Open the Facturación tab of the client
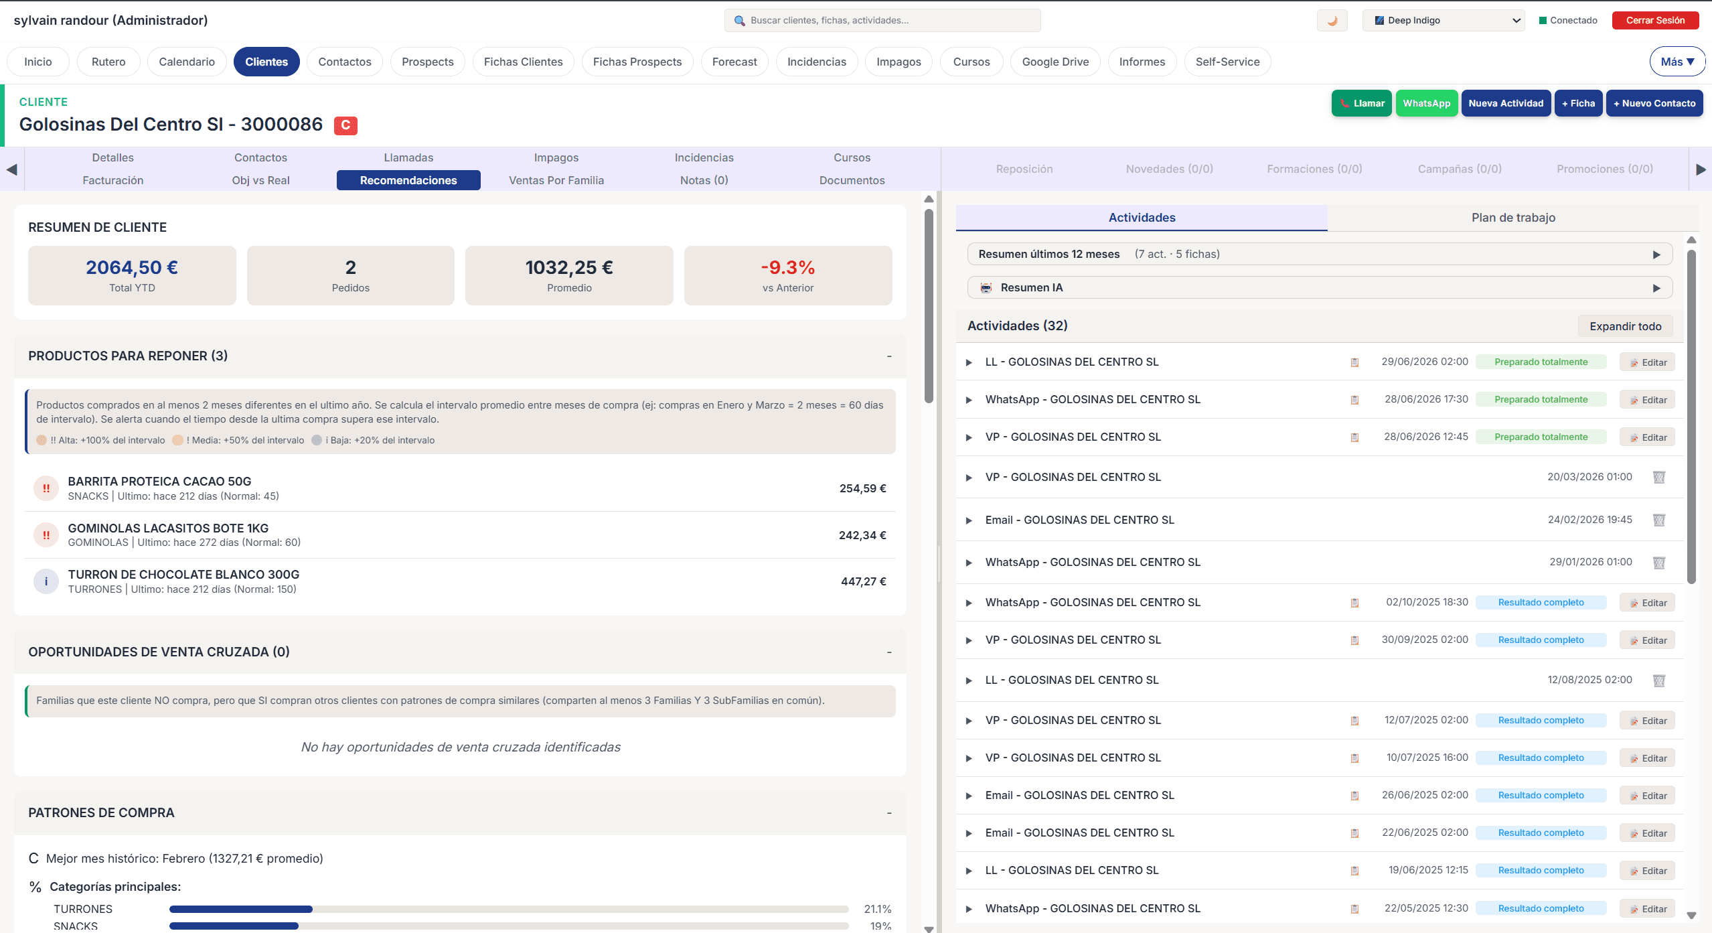Image resolution: width=1712 pixels, height=933 pixels. point(112,180)
